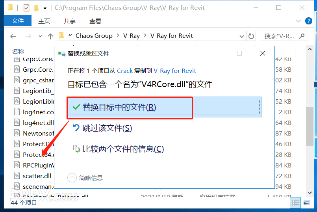Click title bar folder icon
Viewport: 317px width, 212px height.
pyautogui.click(x=11, y=8)
